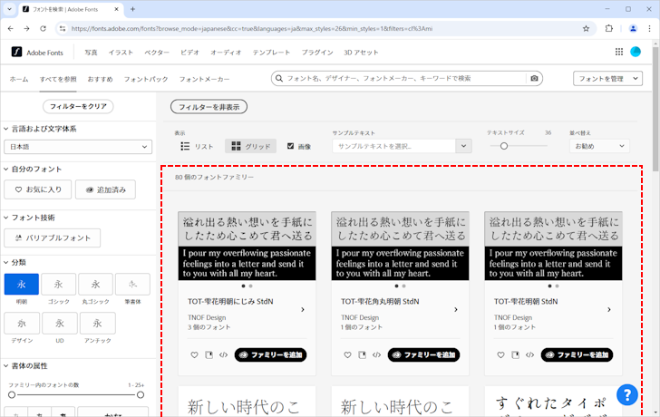
Task: Show second preview dot on TOT-雫花明朝にじみ StdN
Action: click(250, 286)
